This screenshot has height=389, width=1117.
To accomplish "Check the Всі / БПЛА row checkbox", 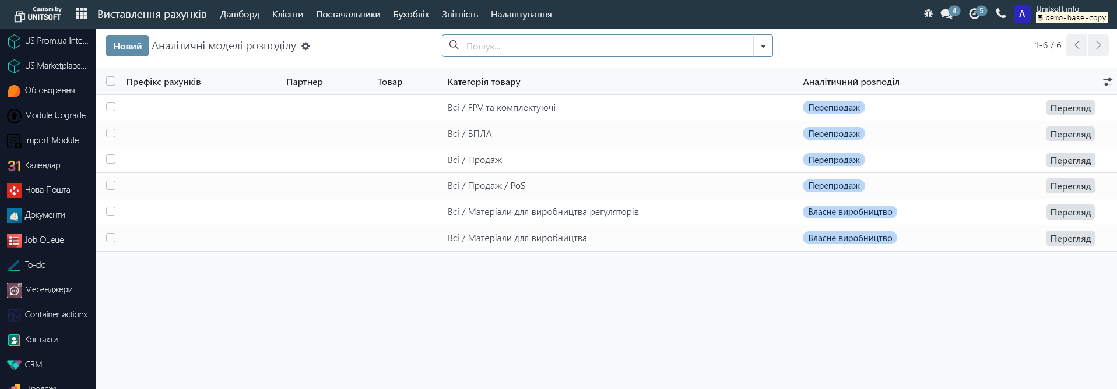I will tap(111, 133).
